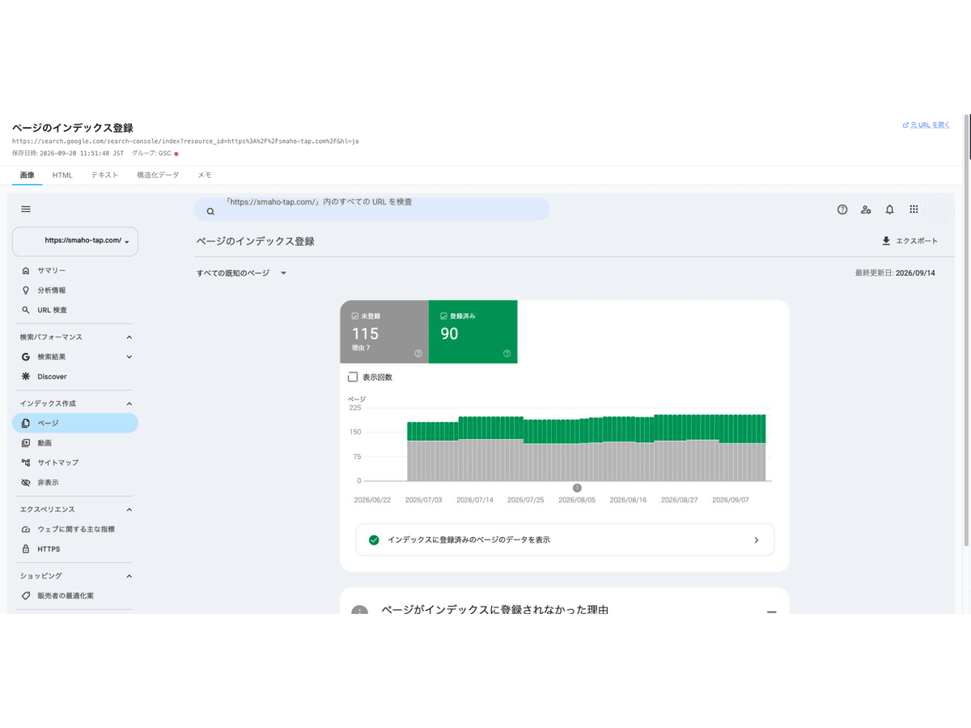Click the chart annotation marker near 2026/08/05

click(x=577, y=488)
